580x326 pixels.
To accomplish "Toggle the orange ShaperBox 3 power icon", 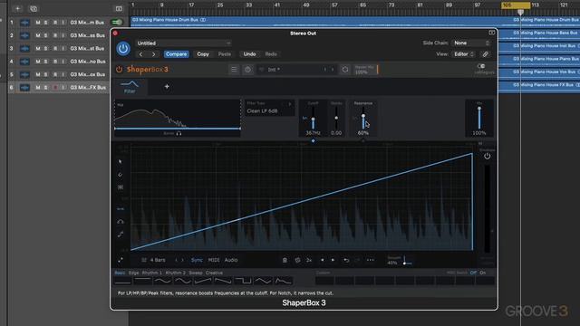I will tap(119, 69).
